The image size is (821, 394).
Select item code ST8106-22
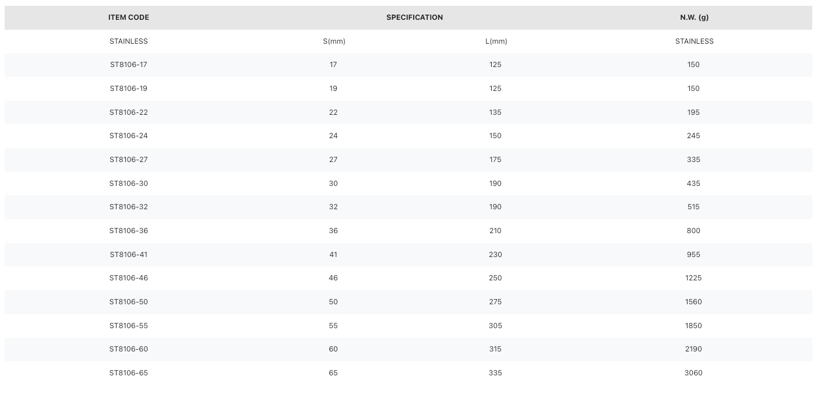(x=129, y=112)
